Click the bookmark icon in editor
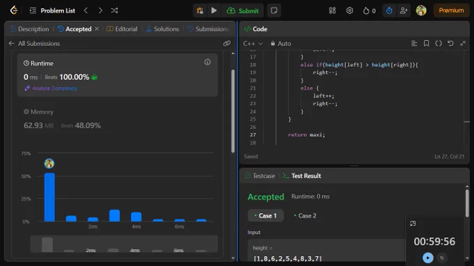The height and width of the screenshot is (266, 474). (x=426, y=43)
